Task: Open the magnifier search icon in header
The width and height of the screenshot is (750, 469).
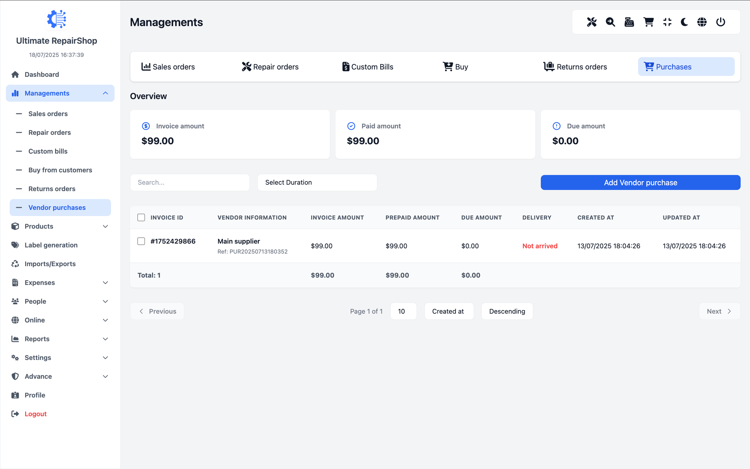Action: [610, 22]
